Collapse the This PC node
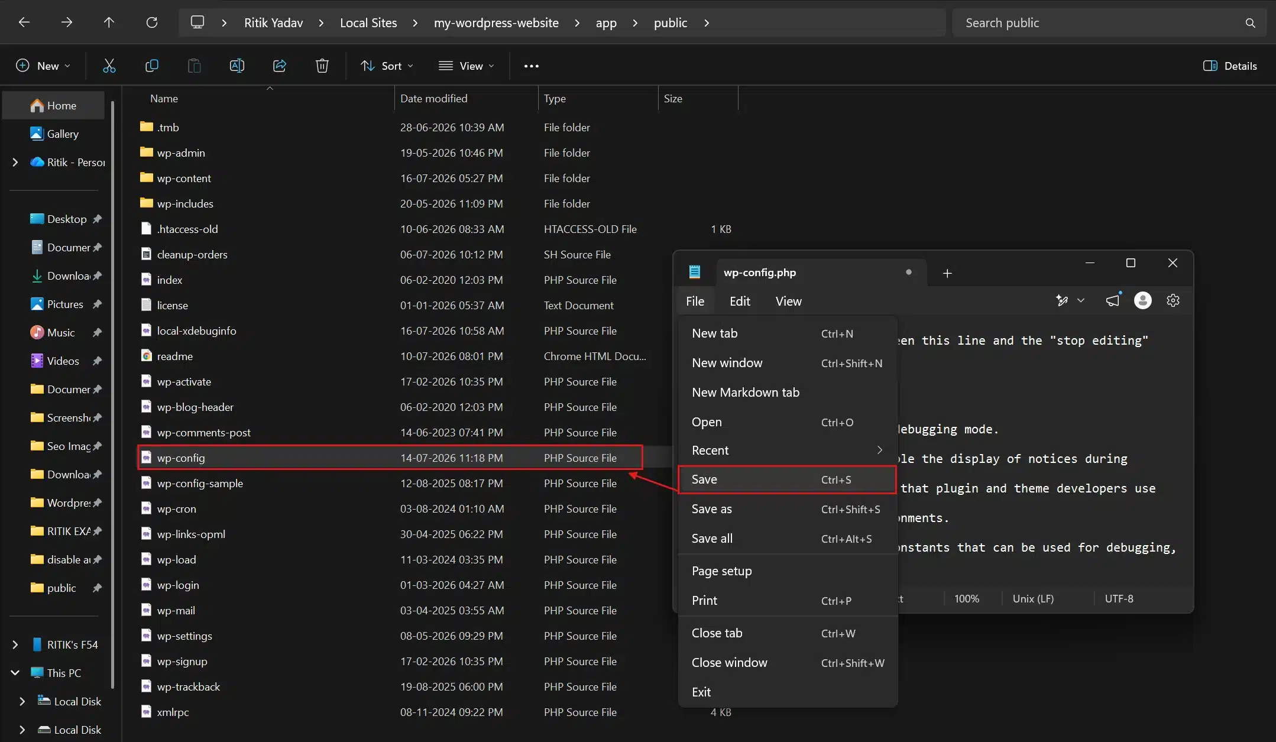The width and height of the screenshot is (1276, 742). [15, 673]
